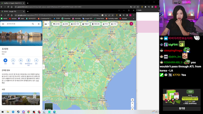Select the ATM filter chip
This screenshot has width=203, height=114.
tap(114, 24)
